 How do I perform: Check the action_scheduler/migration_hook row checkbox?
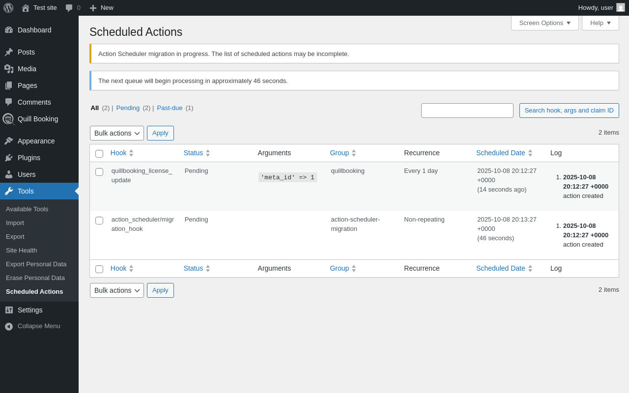click(99, 221)
